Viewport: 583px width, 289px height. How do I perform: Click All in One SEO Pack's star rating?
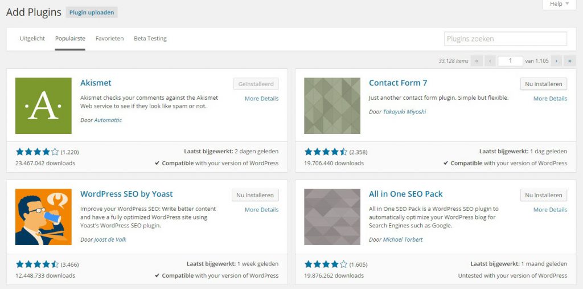pyautogui.click(x=326, y=264)
